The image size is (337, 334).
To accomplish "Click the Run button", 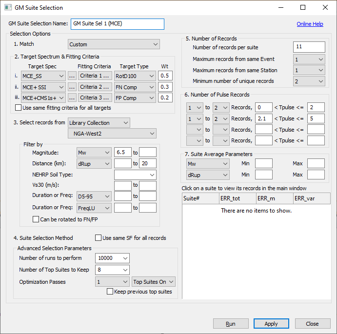I will pos(231,324).
